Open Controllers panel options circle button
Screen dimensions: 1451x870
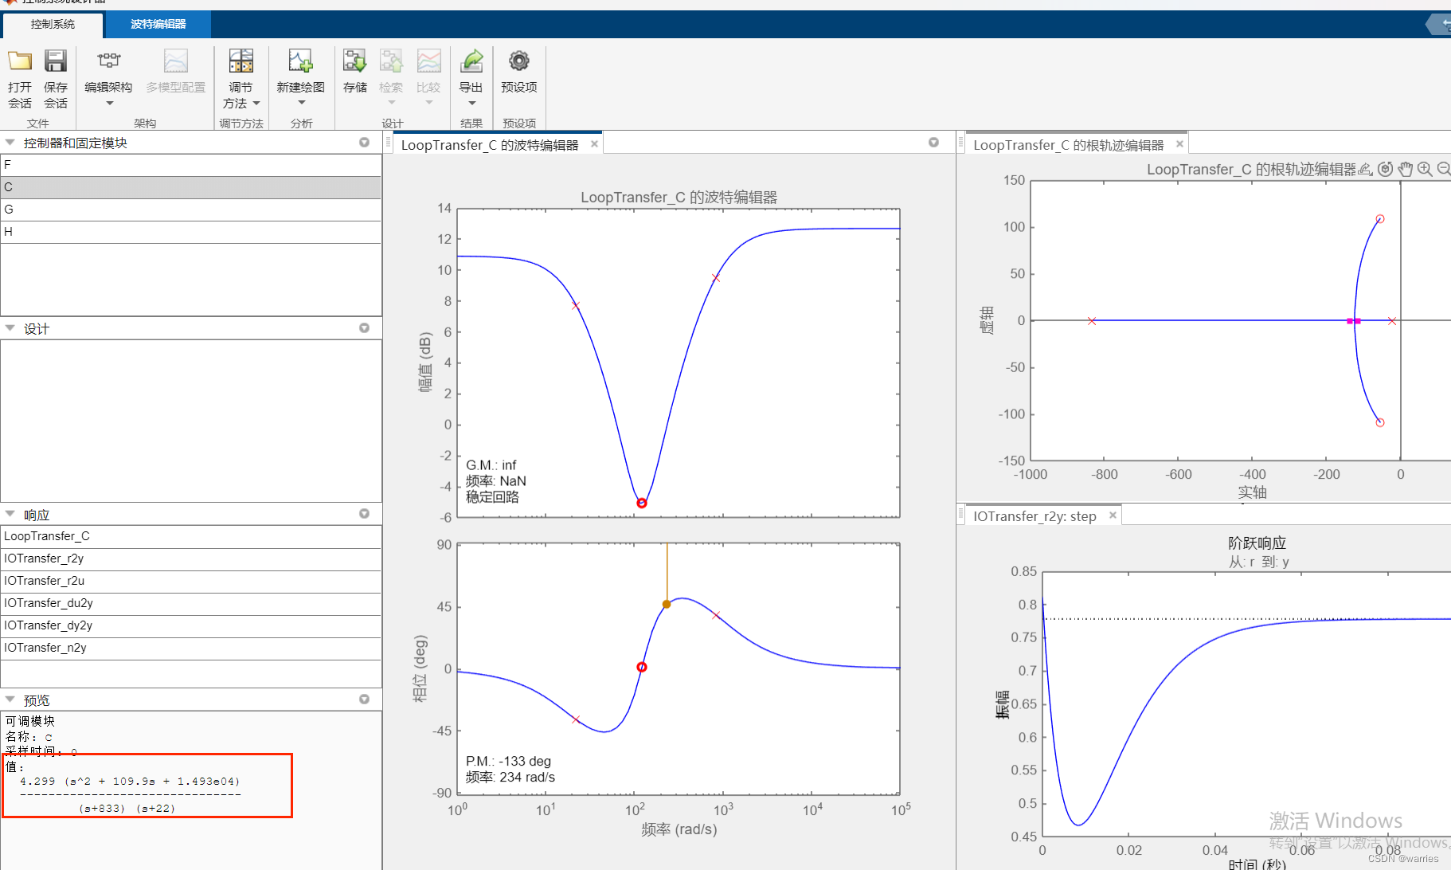click(x=365, y=143)
